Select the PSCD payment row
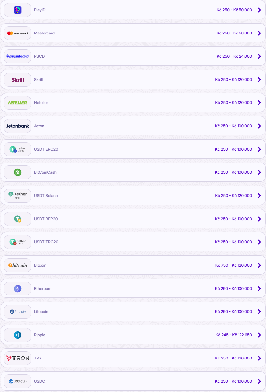Viewport: 266px width, 392px height. click(x=133, y=56)
